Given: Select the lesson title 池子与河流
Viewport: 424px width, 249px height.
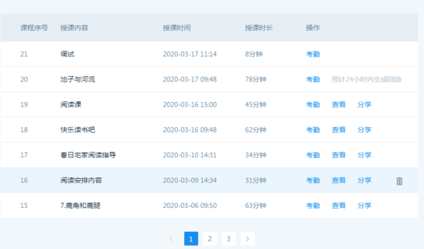Looking at the screenshot, I should point(77,79).
